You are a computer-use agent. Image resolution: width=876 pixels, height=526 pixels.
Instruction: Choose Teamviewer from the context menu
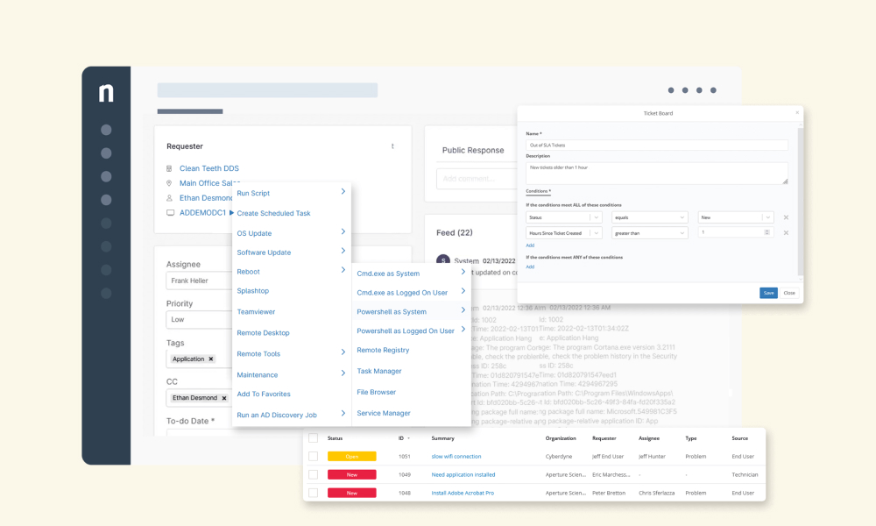click(x=256, y=312)
